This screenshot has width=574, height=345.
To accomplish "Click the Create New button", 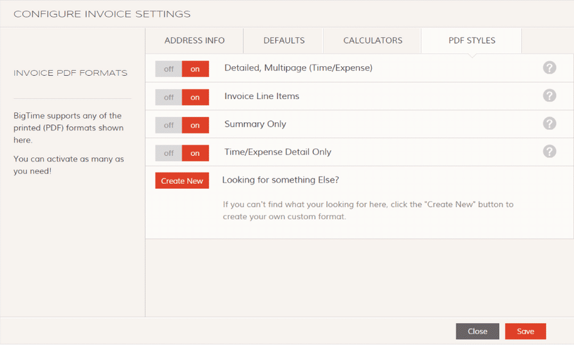I will point(182,180).
